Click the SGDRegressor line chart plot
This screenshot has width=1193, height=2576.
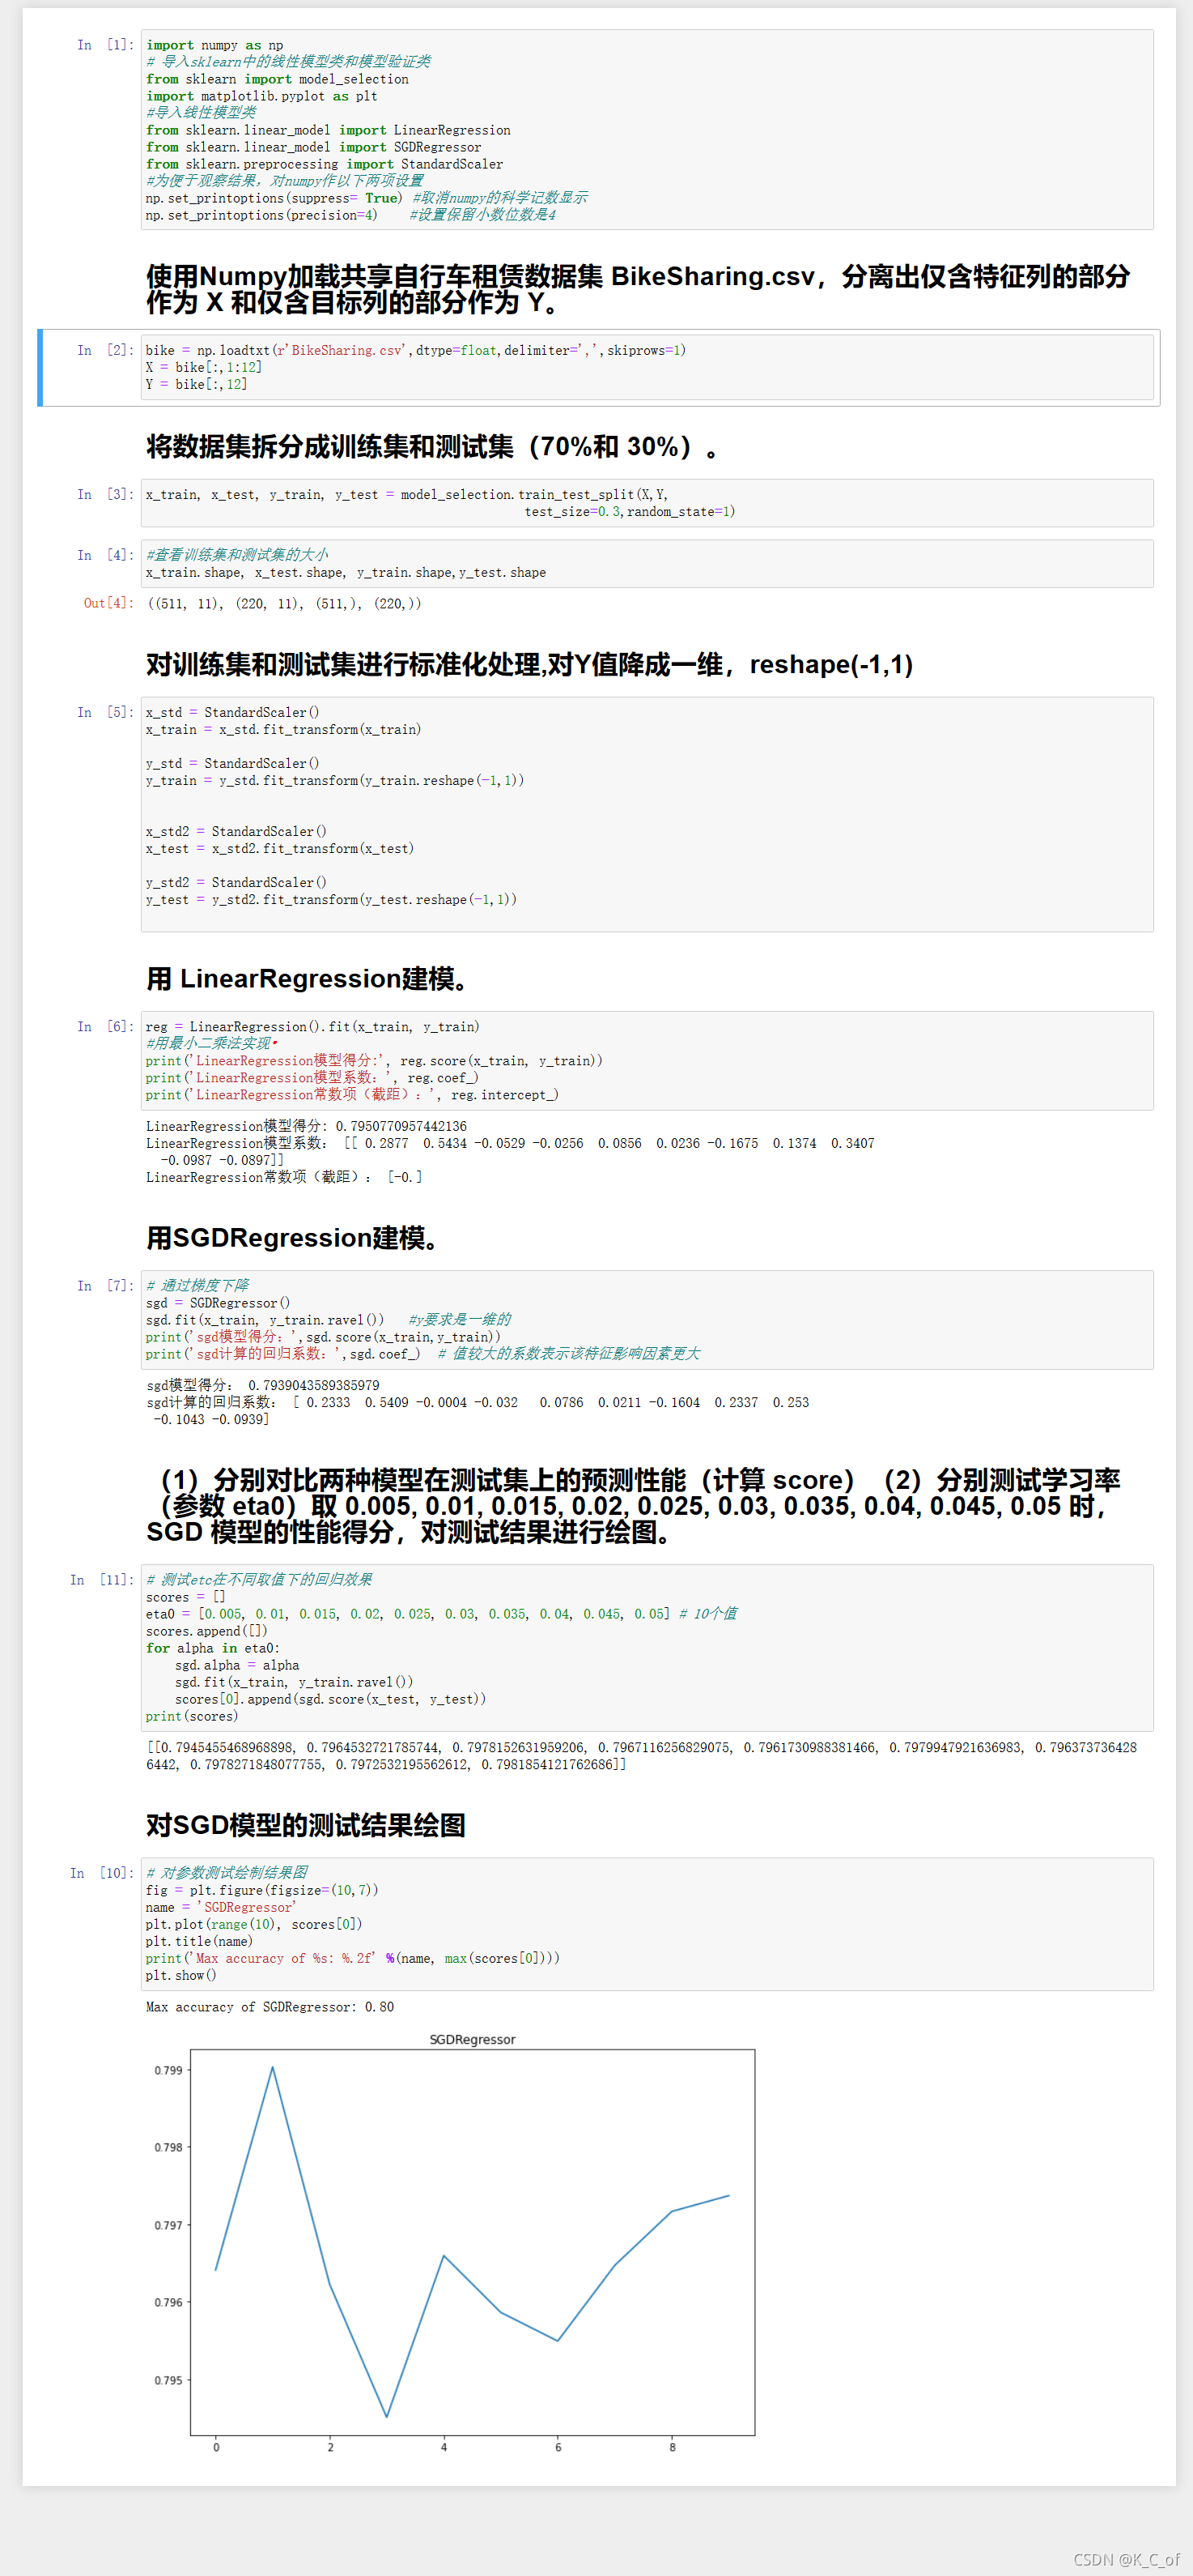[x=473, y=2242]
